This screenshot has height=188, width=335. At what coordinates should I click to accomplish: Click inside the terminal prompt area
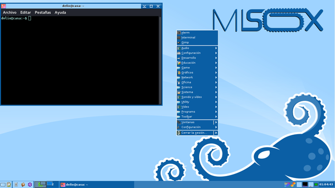80,61
